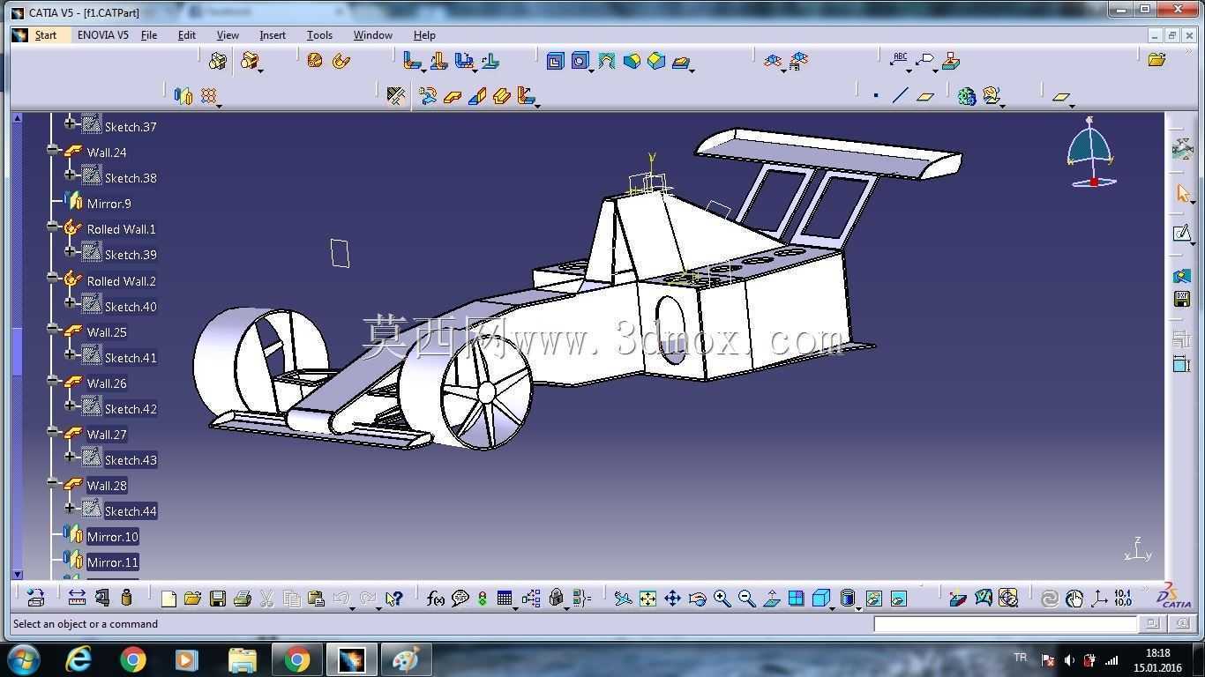Viewport: 1205px width, 677px height.
Task: Click the Fit All In icon
Action: coord(647,599)
